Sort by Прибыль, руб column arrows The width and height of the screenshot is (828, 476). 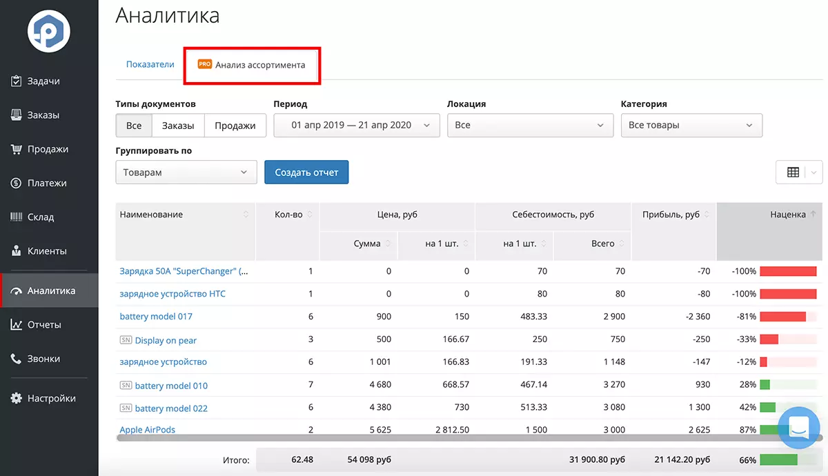pos(707,215)
